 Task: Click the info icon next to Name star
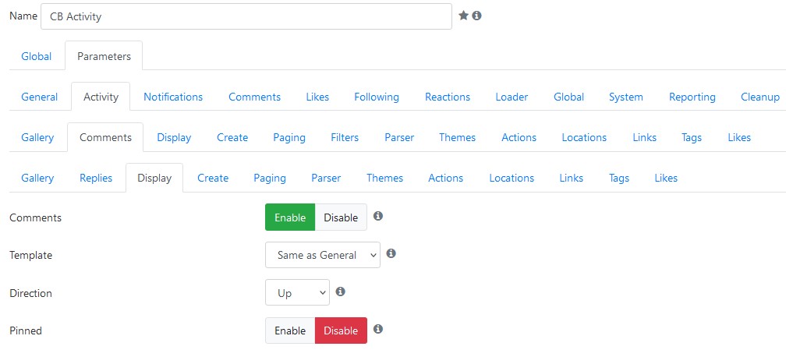[x=476, y=16]
